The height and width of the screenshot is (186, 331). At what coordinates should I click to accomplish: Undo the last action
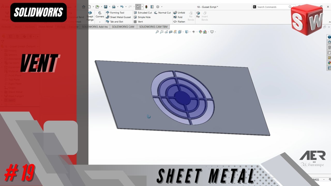click(122, 7)
